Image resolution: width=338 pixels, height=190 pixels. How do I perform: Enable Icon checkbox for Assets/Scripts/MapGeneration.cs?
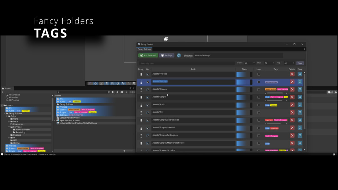click(259, 143)
